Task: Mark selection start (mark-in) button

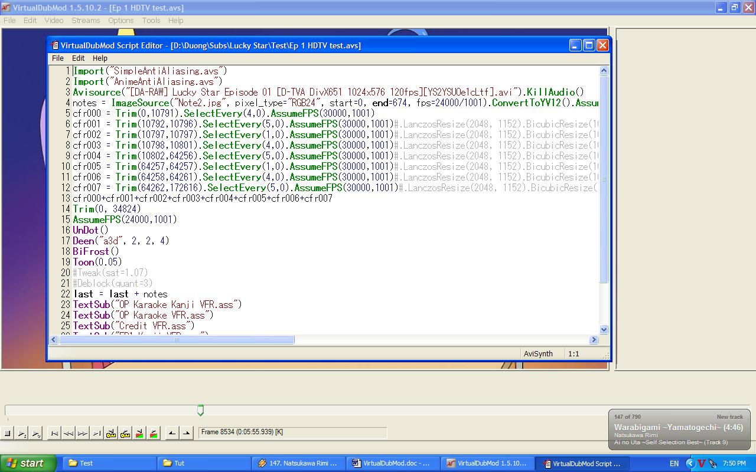Action: [172, 433]
